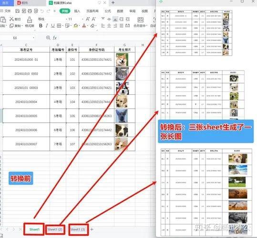Screen dimensions: 257x238
Task: Switch to the Start (开始) ribbon tab
Action: click(x=65, y=11)
